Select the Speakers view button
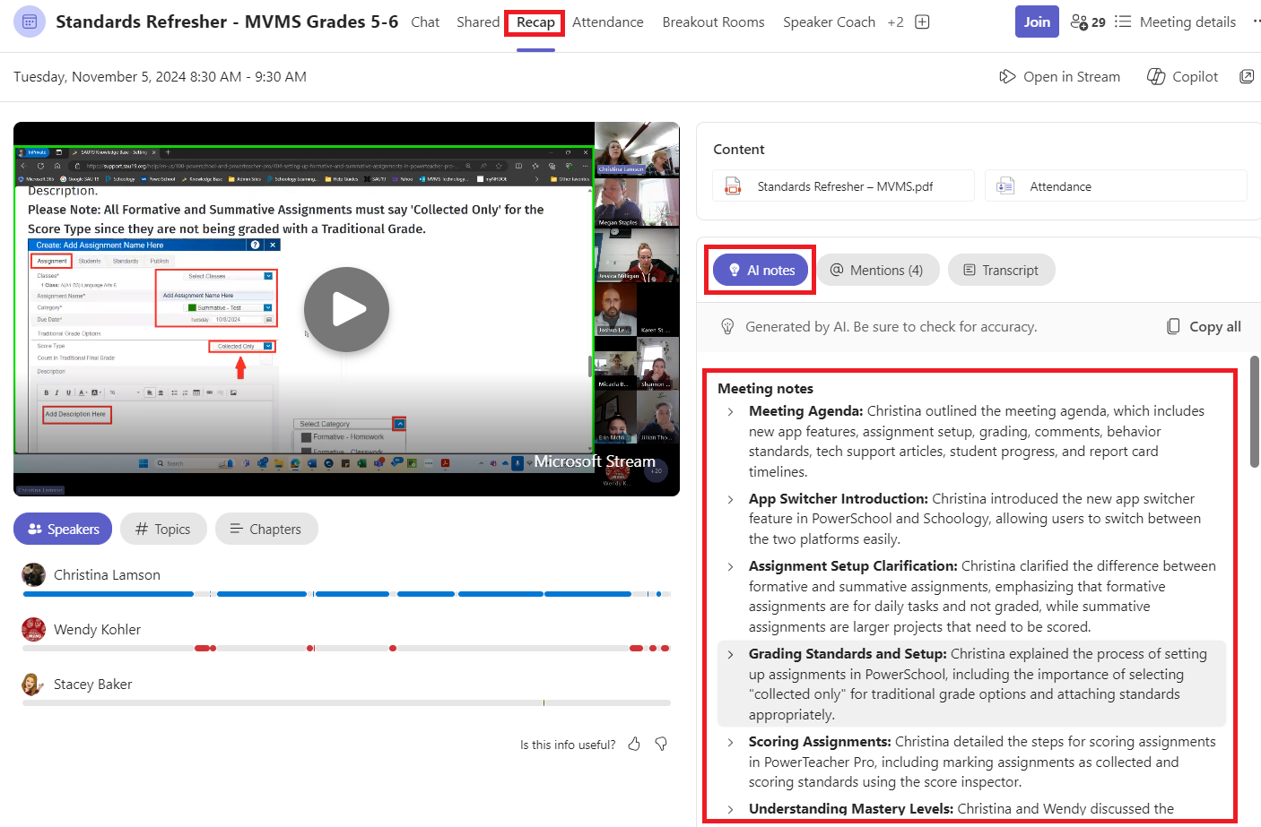1261x827 pixels. pos(63,529)
